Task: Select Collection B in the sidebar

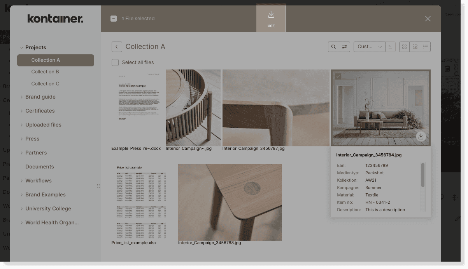Action: coord(45,72)
